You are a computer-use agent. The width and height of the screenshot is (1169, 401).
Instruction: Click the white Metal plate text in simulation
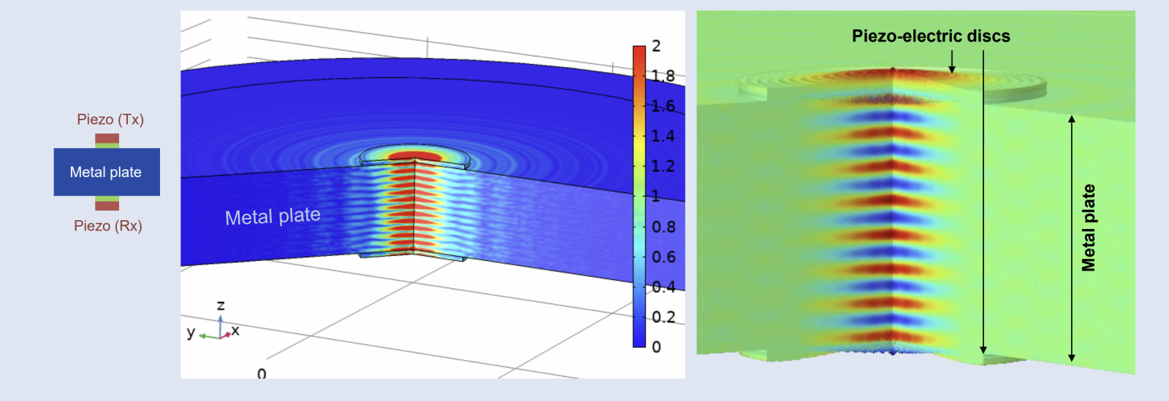click(x=273, y=217)
